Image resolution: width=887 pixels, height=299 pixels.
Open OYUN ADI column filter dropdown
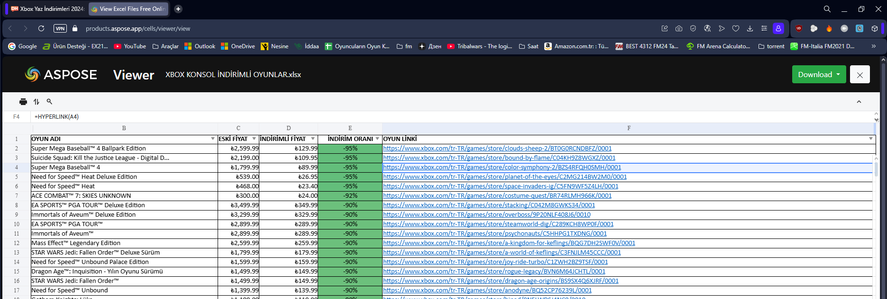click(x=213, y=139)
